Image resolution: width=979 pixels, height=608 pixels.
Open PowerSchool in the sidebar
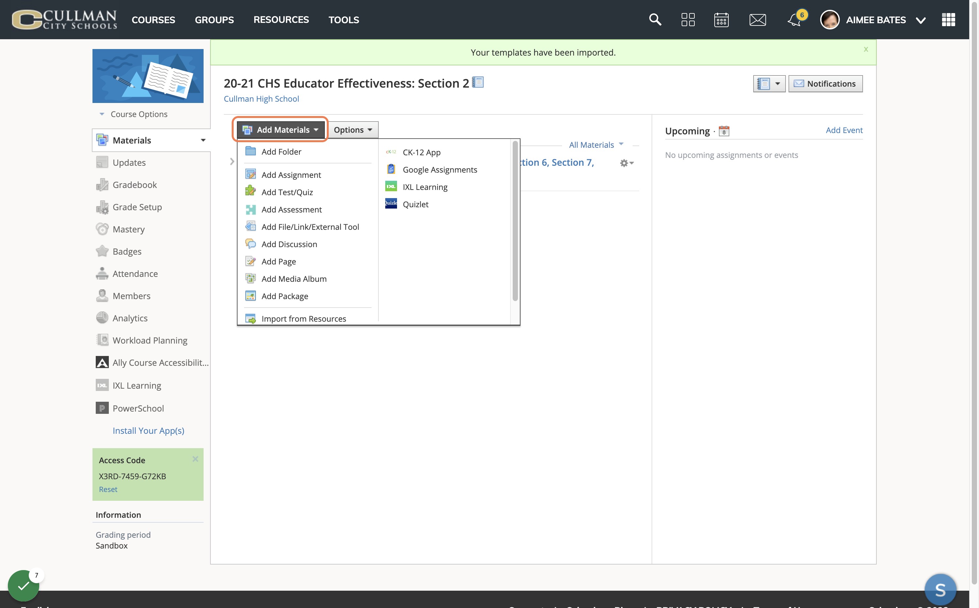tap(130, 408)
